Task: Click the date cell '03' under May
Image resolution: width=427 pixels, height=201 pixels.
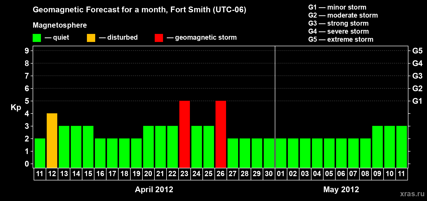Action: point(305,174)
